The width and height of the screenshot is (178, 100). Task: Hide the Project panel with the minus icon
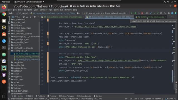(38, 17)
